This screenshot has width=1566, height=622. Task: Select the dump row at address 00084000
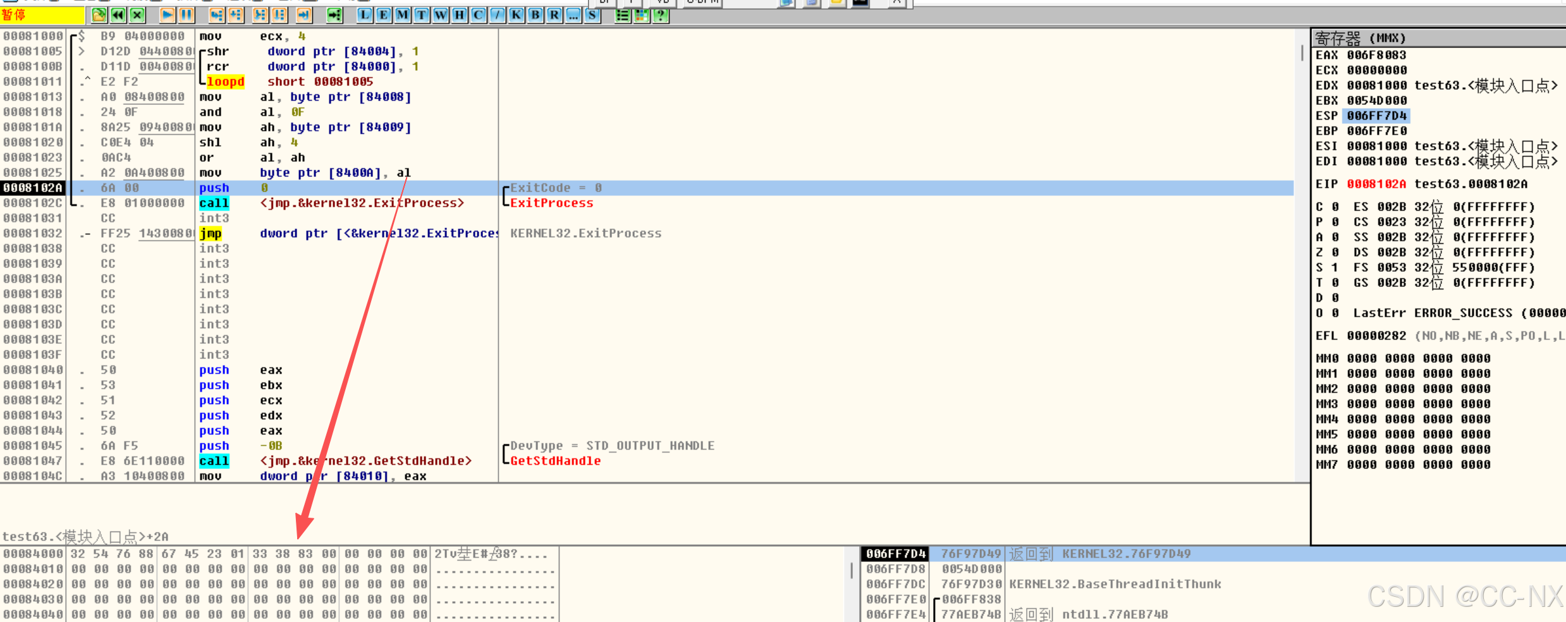tap(279, 554)
